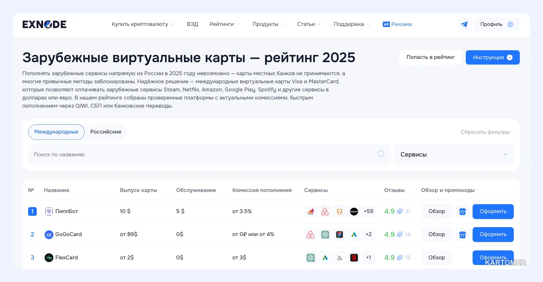The image size is (543, 282).
Task: Click the GoGoCard logo icon
Action: 49,234
